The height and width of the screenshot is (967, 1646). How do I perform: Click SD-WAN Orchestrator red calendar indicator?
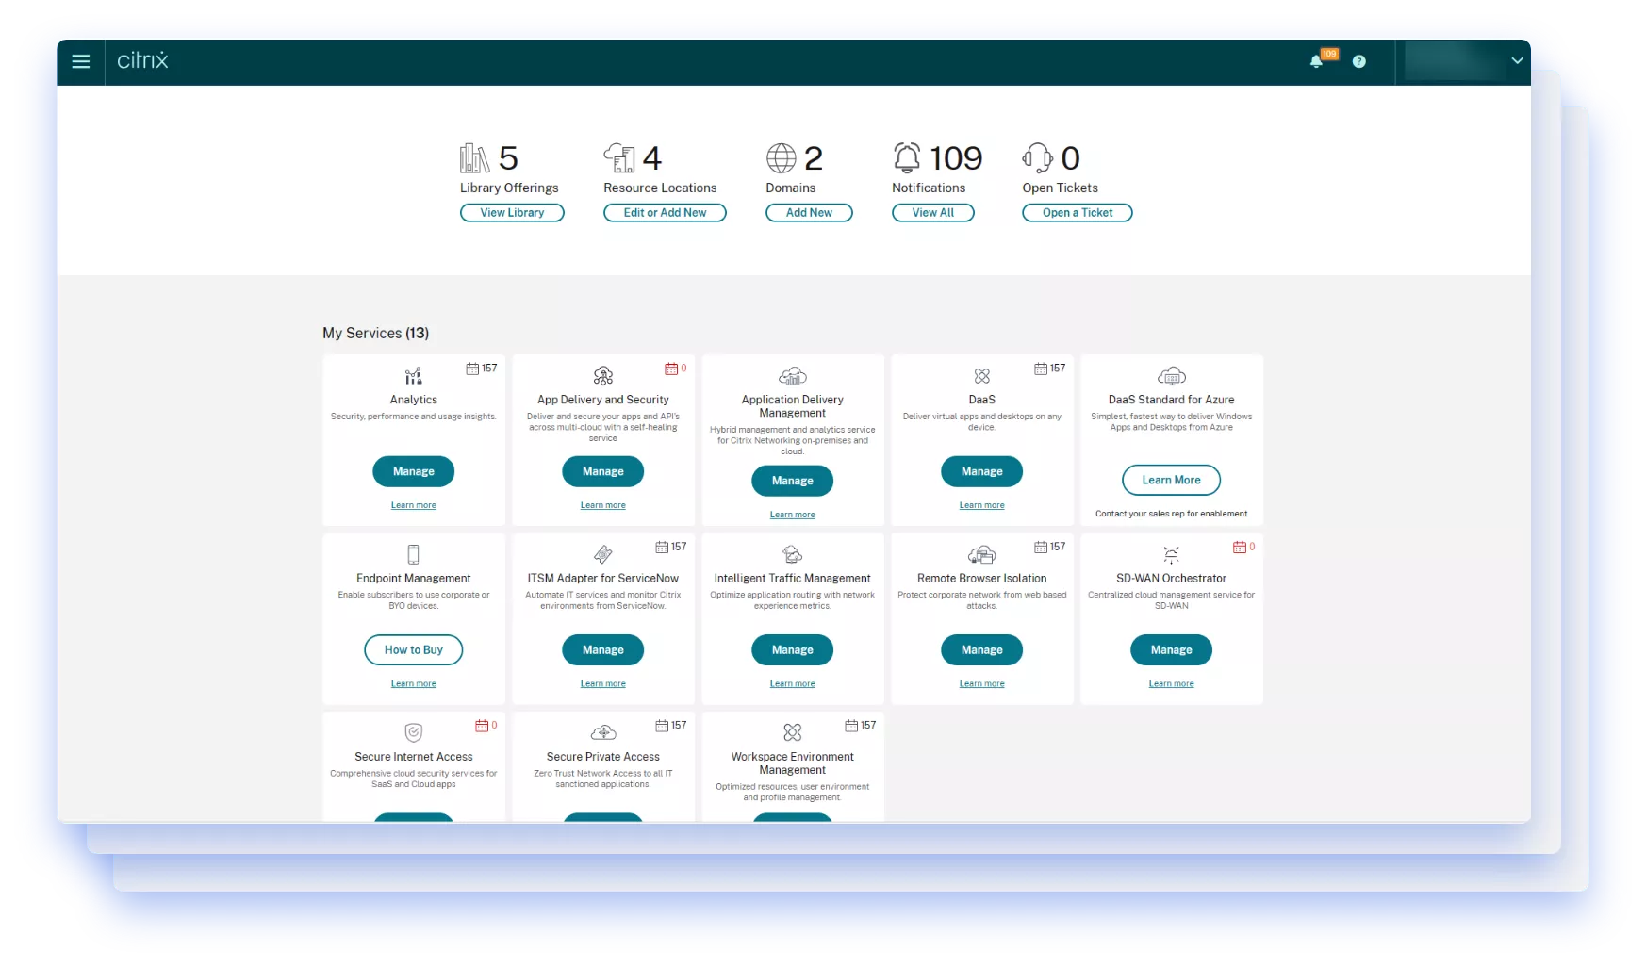[x=1244, y=547]
